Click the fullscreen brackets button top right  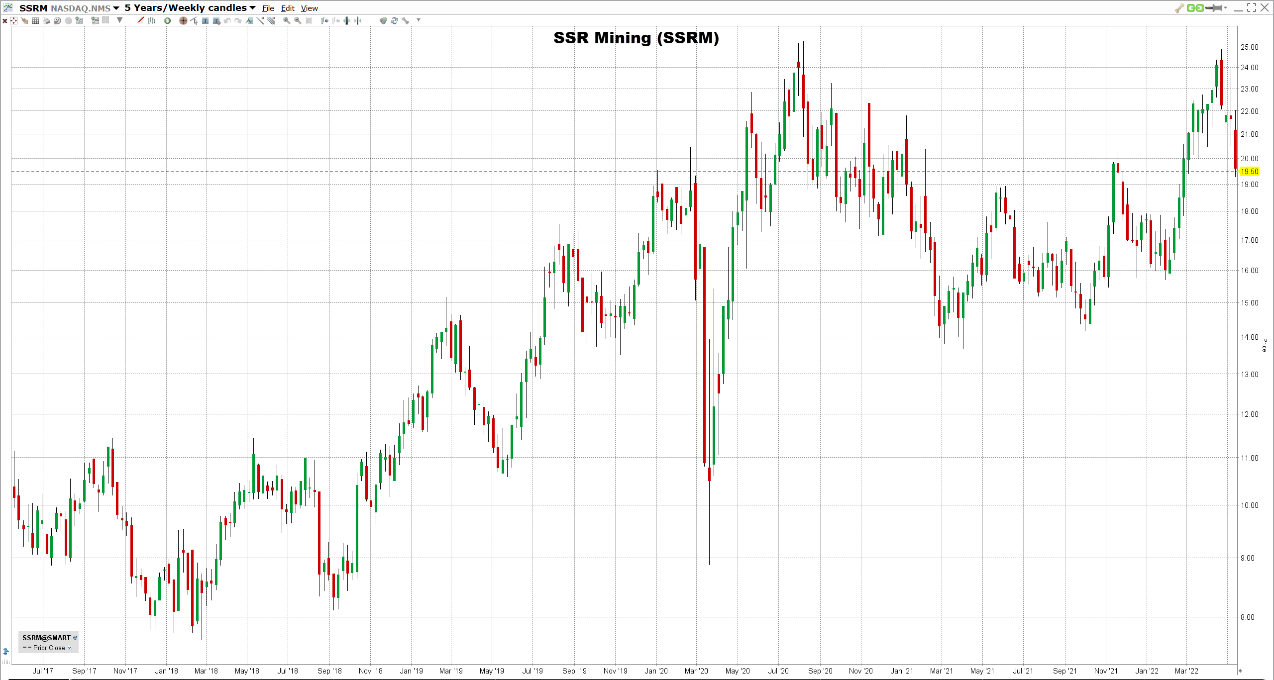(1252, 7)
